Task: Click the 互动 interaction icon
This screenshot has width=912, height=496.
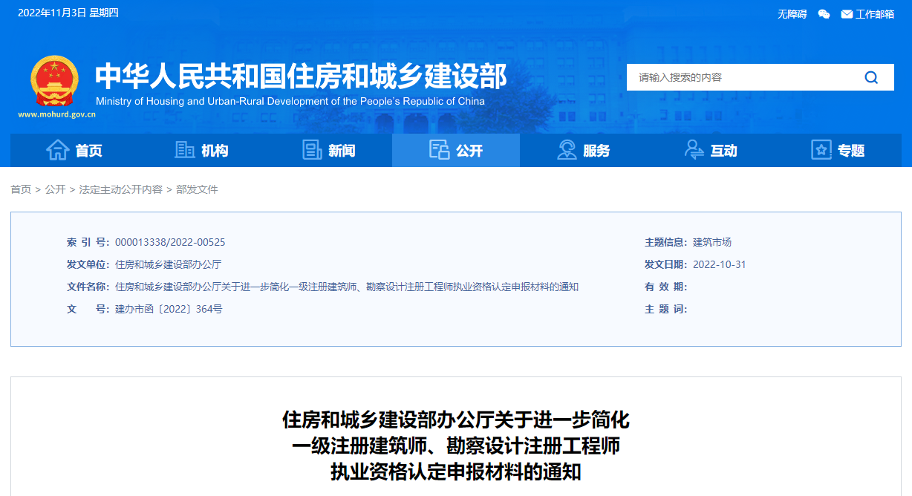Action: [694, 150]
